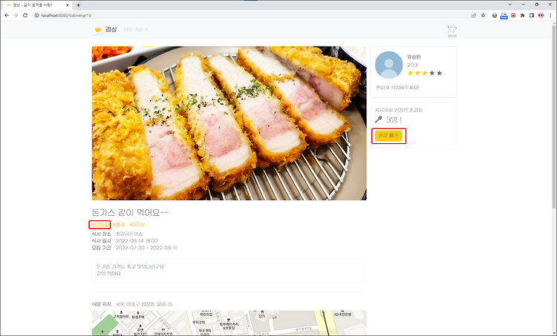Screen dimensions: 557x336
Task: Click the 밥상 차리기 navigation link
Action: [x=136, y=30]
